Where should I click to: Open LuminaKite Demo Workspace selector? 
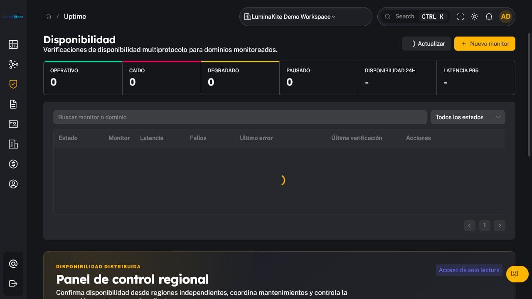[306, 17]
